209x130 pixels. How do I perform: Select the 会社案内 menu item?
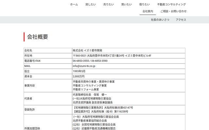pyautogui.click(x=148, y=11)
